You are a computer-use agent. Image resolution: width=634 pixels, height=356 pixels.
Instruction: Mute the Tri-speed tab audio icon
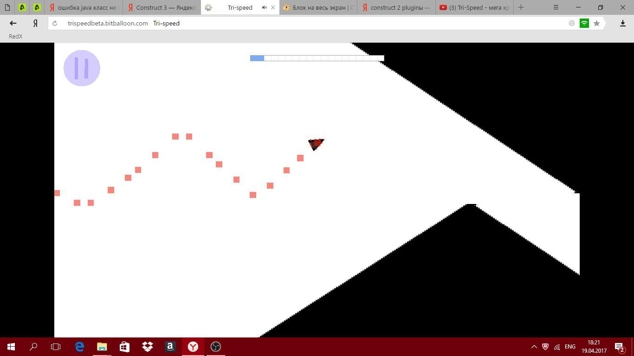point(264,7)
